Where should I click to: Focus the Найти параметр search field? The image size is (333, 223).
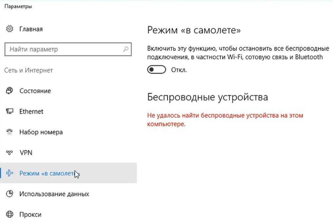click(64, 49)
